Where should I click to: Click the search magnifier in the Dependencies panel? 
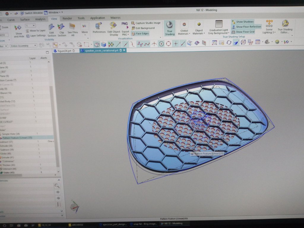click(x=57, y=186)
